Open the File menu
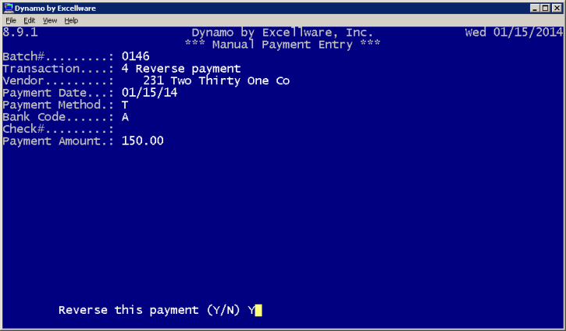 pos(11,20)
